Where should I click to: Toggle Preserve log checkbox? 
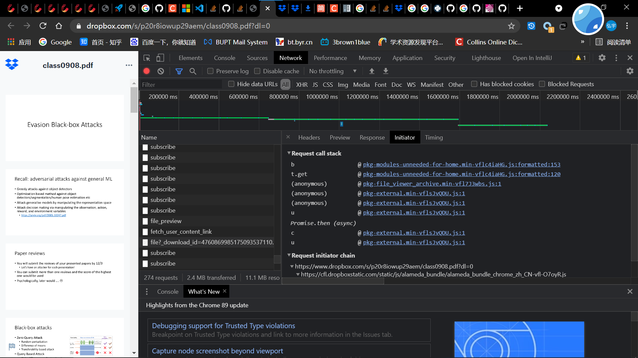click(210, 71)
